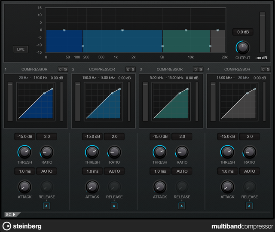Viewport: 275px width, 232px height.
Task: Click band 3 gain handle in spectrum
Action: (186, 30)
